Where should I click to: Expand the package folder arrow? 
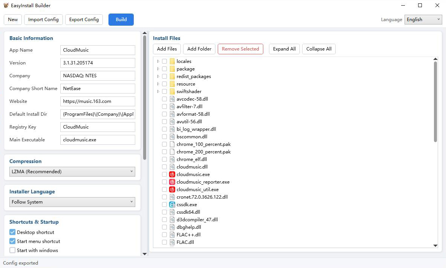(x=158, y=69)
